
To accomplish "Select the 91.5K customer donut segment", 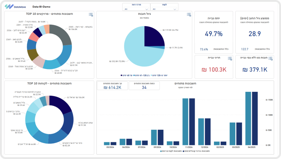I will 69,123.
